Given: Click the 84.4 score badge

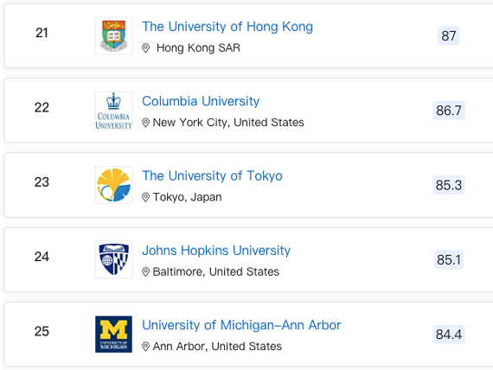Looking at the screenshot, I should click(x=449, y=335).
